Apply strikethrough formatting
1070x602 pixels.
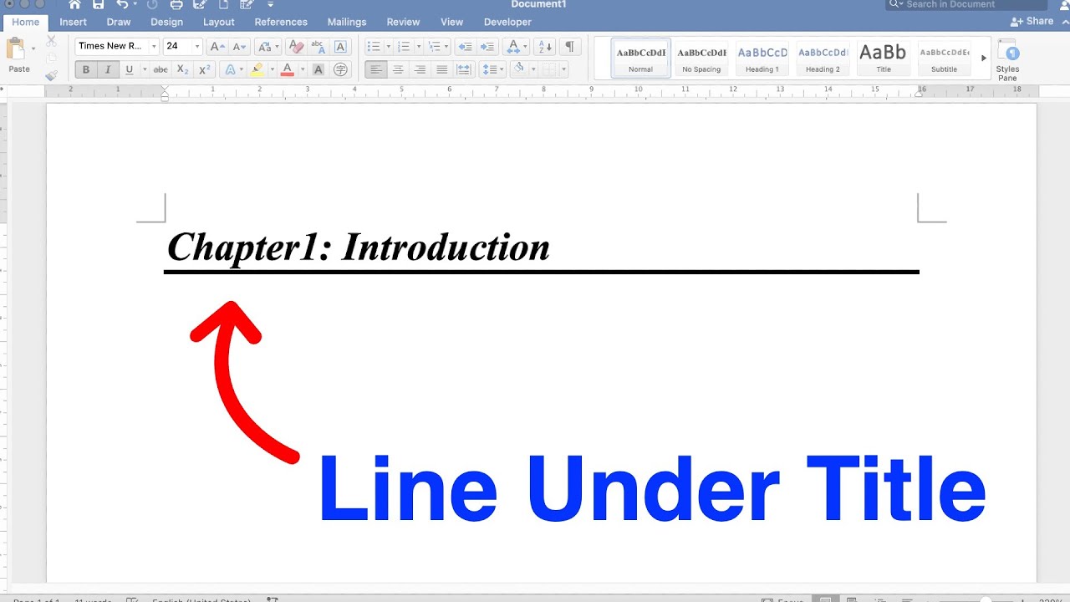(160, 69)
